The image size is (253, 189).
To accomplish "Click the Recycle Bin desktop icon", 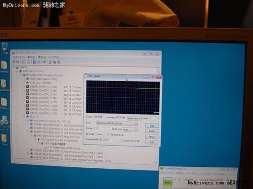I will tap(5, 48).
